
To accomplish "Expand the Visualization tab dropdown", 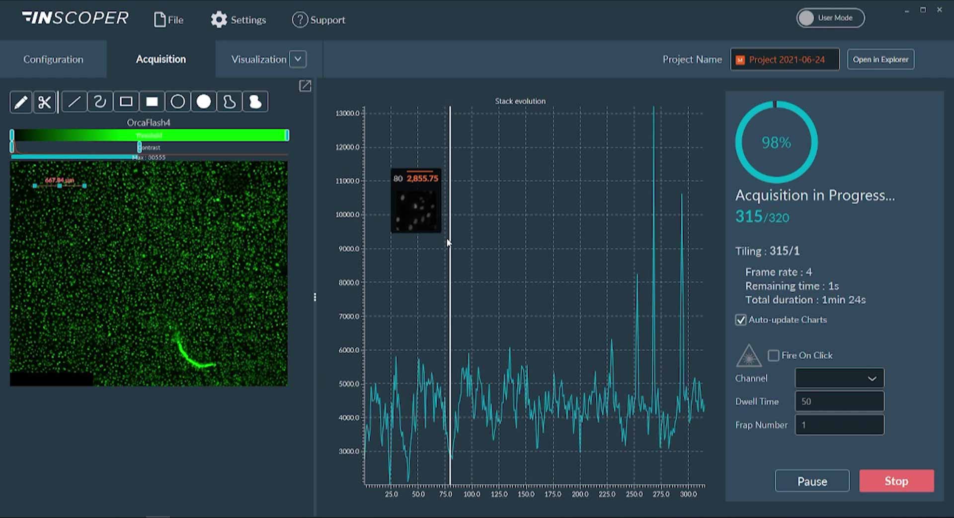I will tap(298, 59).
